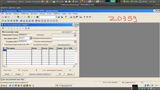Click the Сумма column header

tap(60, 48)
